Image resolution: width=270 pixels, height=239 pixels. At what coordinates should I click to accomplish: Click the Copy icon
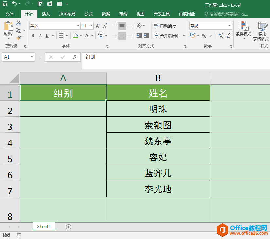tap(18, 30)
